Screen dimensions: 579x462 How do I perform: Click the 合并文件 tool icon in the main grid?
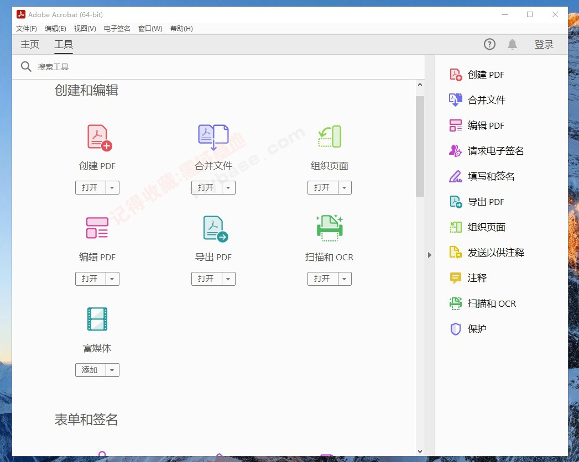pos(213,137)
